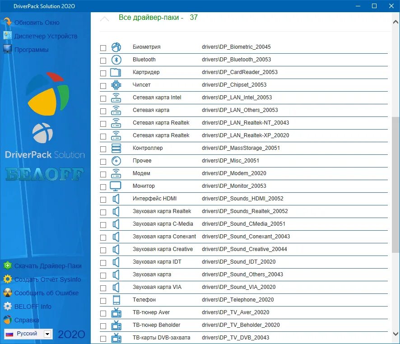400x344 pixels.
Task: Click the drivers\DP_Sound_IDT_20020 path
Action: click(238, 262)
